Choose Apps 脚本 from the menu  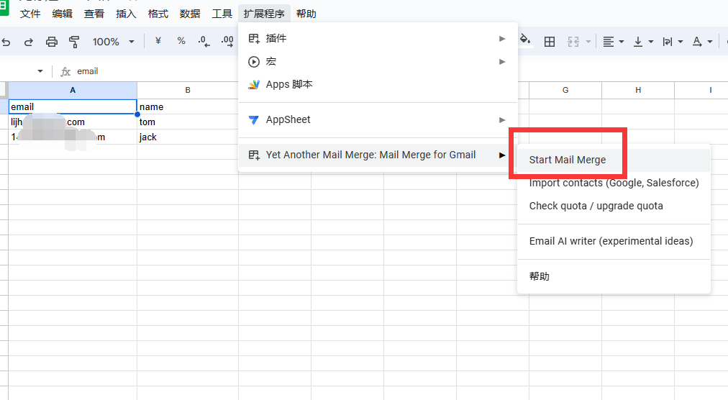pyautogui.click(x=378, y=85)
